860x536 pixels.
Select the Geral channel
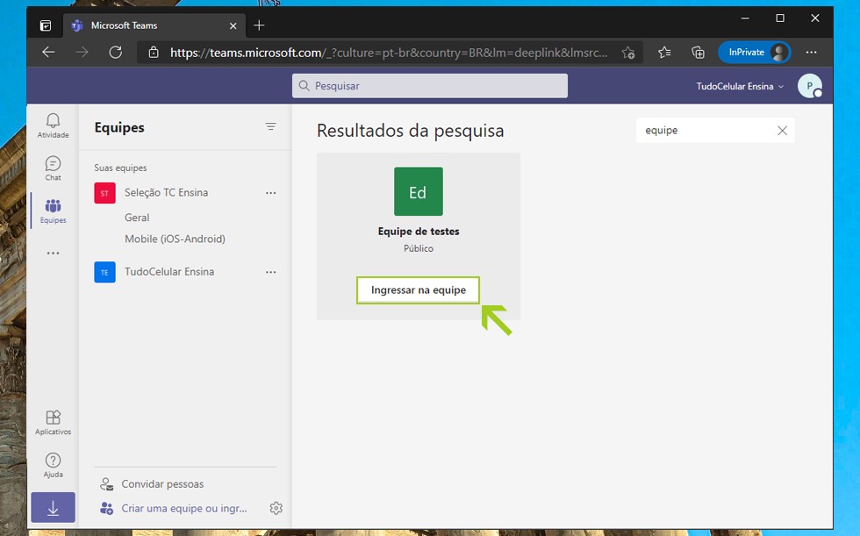137,218
